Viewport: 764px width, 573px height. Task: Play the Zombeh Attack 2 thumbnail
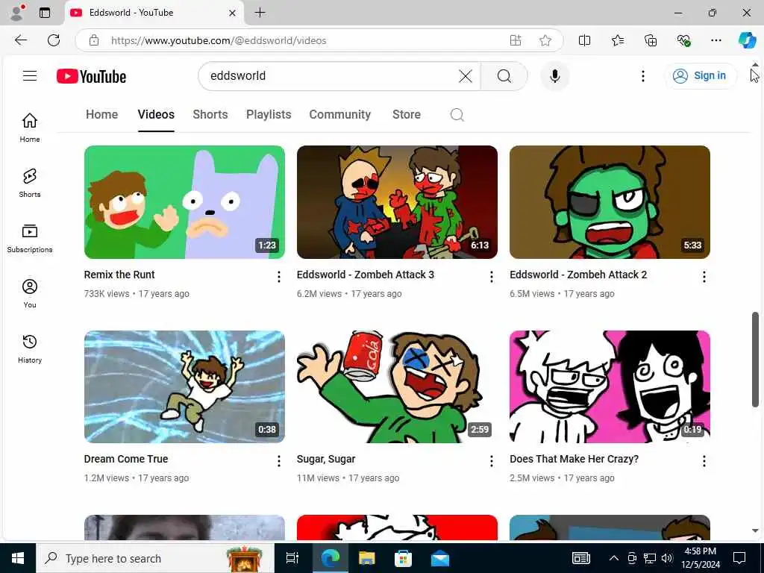[x=610, y=201]
